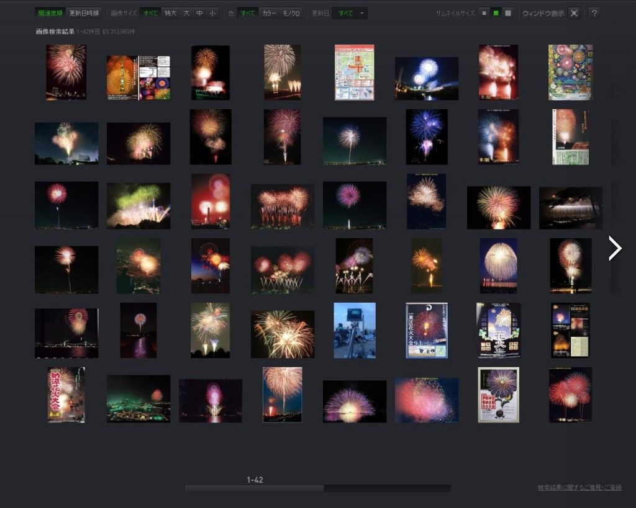Select the largest thumbnail size icon
The image size is (636, 508).
(508, 14)
